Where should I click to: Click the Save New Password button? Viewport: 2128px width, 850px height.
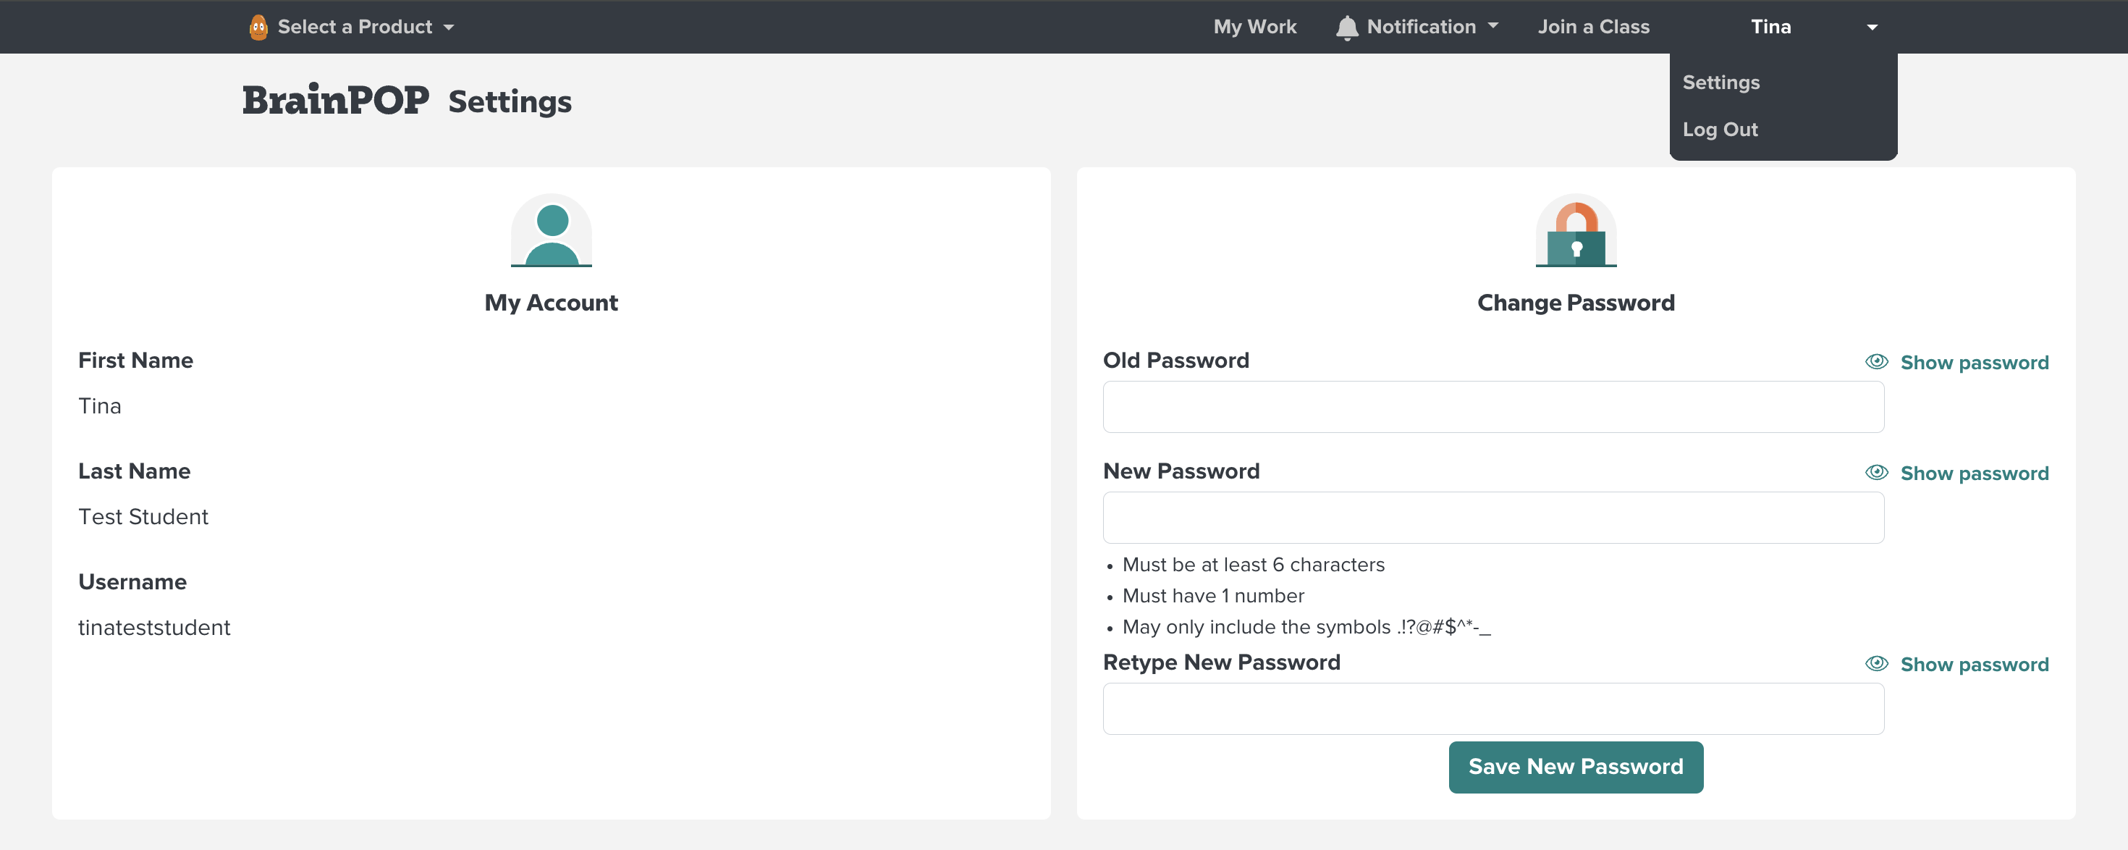(x=1575, y=767)
